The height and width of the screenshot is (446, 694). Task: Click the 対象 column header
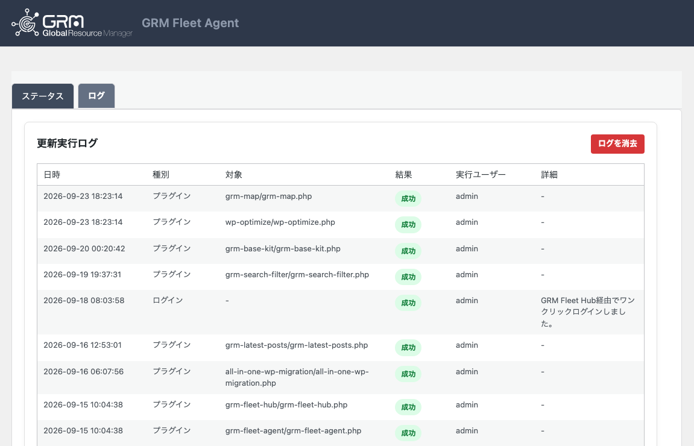pyautogui.click(x=234, y=175)
